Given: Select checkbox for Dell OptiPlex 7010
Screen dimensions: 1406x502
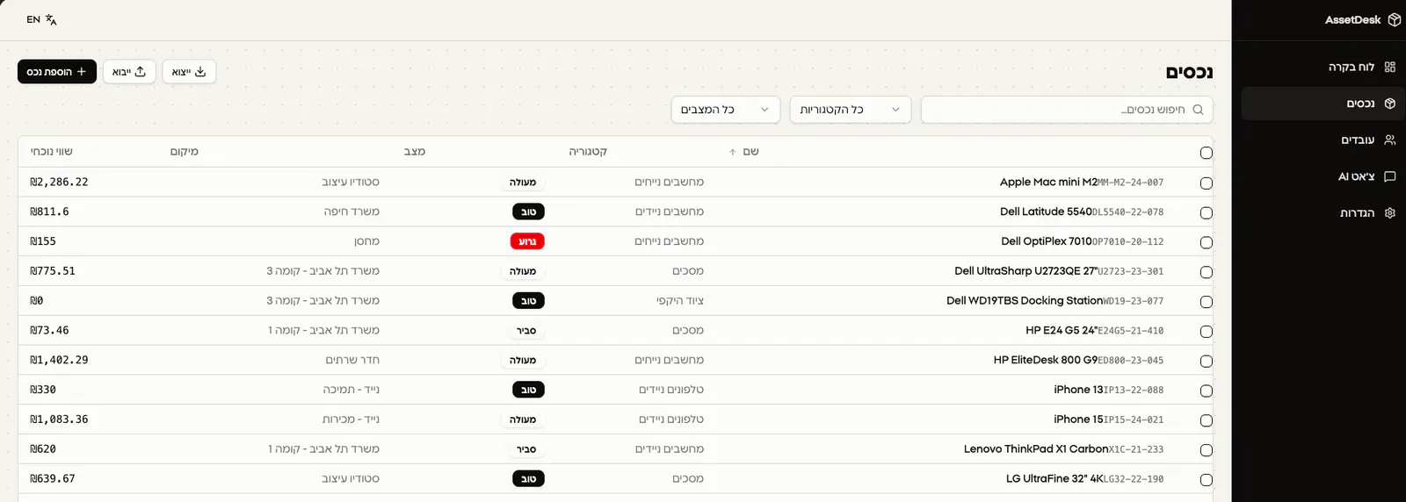Looking at the screenshot, I should [x=1206, y=242].
